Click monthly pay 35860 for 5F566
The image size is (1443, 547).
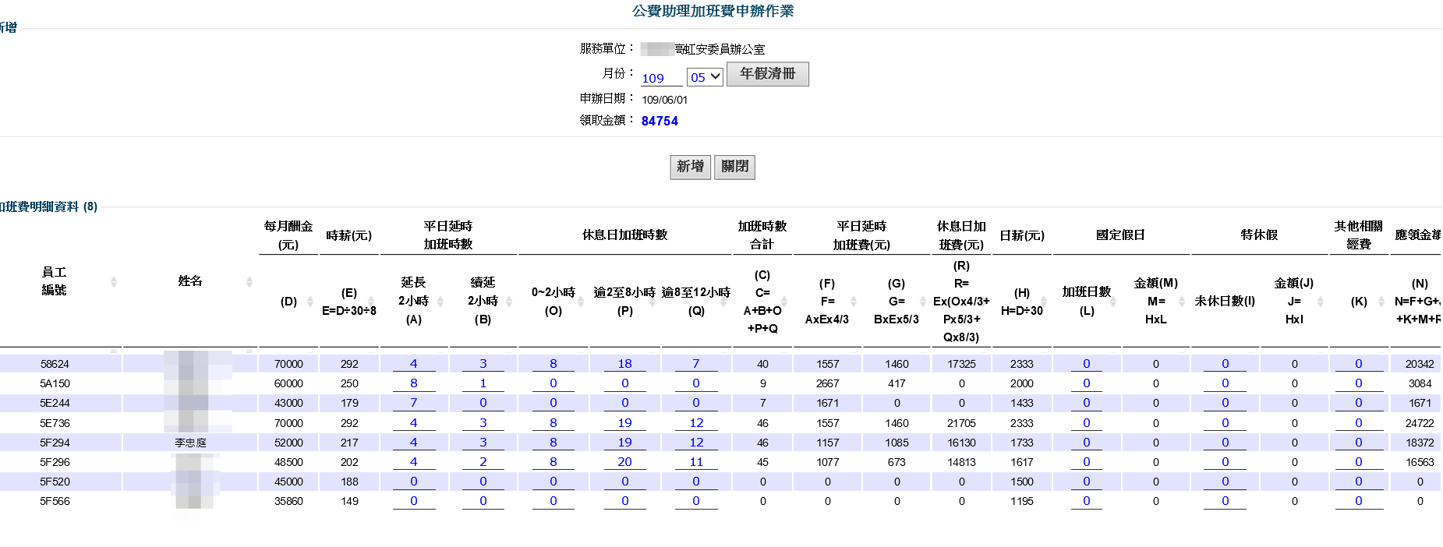coord(288,501)
